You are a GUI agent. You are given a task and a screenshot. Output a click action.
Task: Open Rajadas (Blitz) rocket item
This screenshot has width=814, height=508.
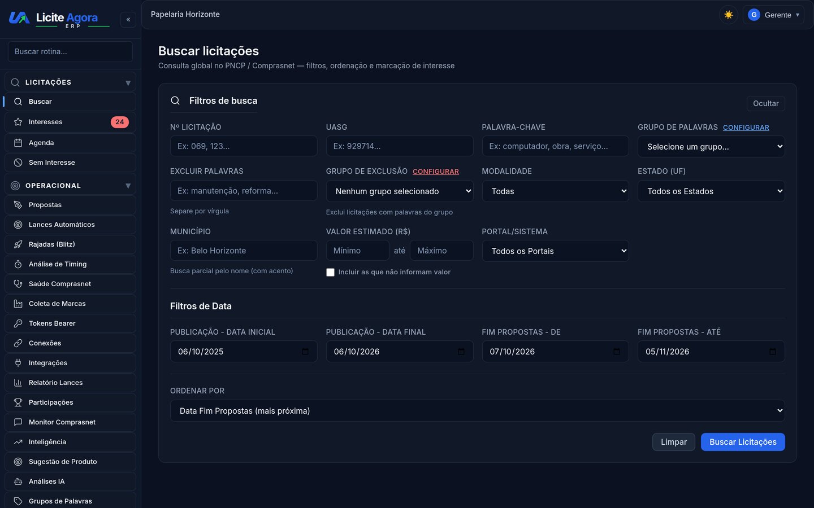point(70,244)
